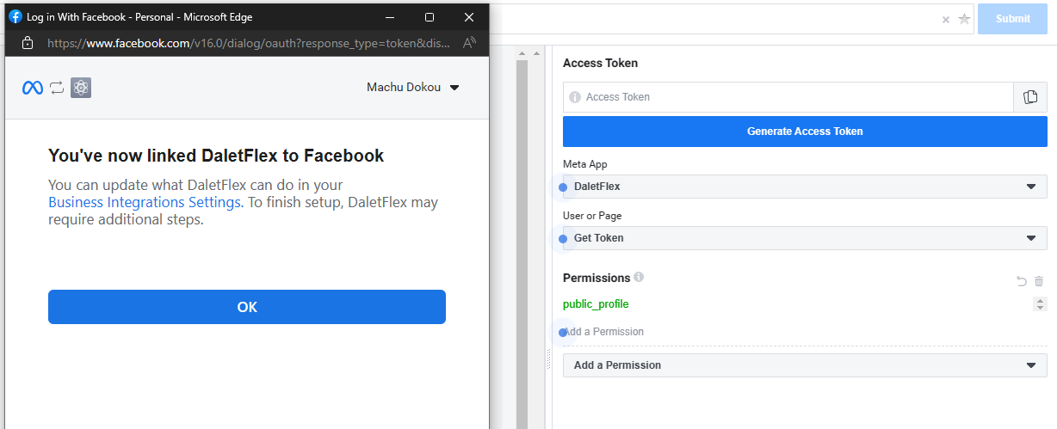This screenshot has width=1057, height=429.
Task: Click the Submit button
Action: pyautogui.click(x=1012, y=18)
